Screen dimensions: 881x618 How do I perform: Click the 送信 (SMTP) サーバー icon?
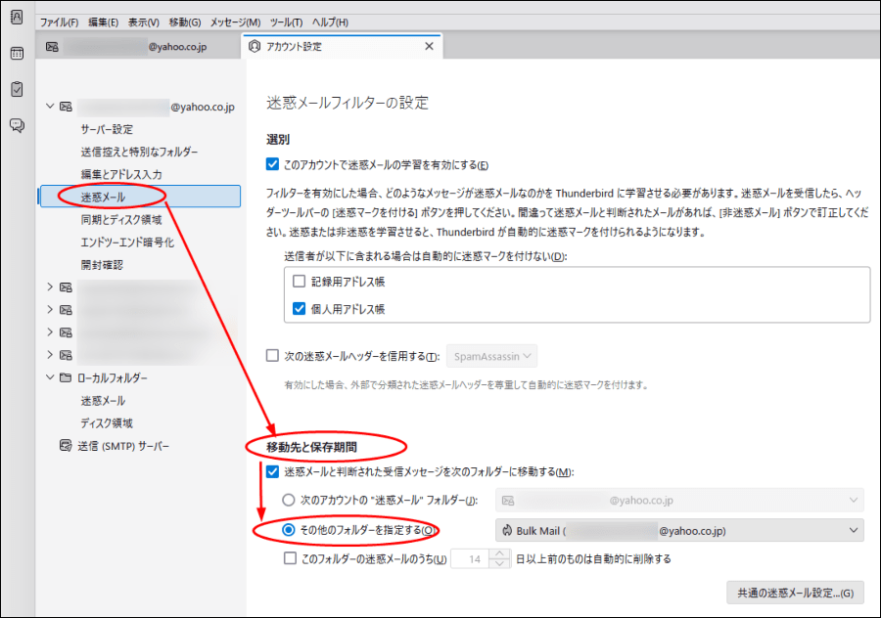click(66, 446)
